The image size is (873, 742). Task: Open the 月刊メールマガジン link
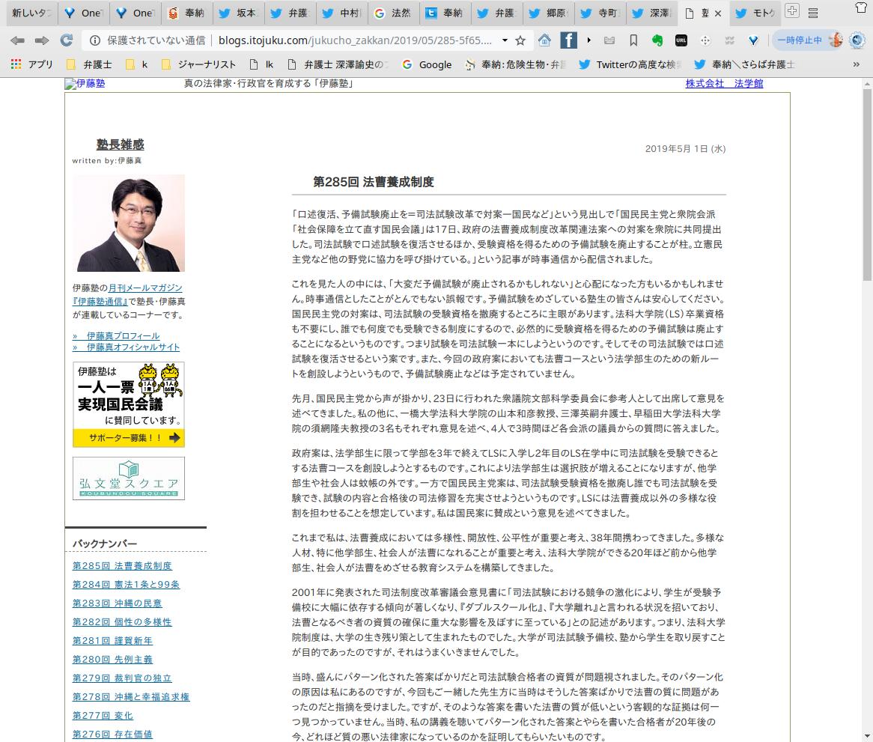145,288
